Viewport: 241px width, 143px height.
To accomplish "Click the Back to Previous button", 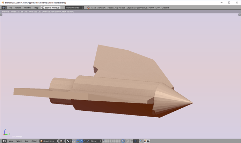I will pos(50,8).
